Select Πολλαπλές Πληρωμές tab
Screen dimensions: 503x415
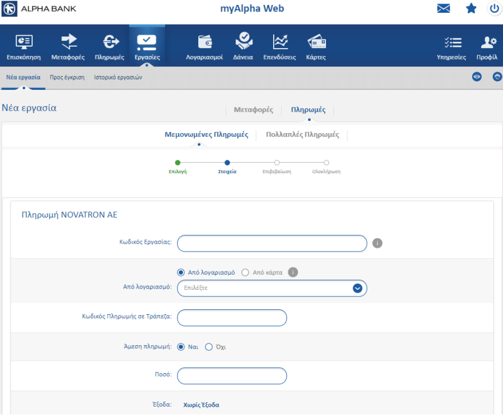[x=302, y=135]
